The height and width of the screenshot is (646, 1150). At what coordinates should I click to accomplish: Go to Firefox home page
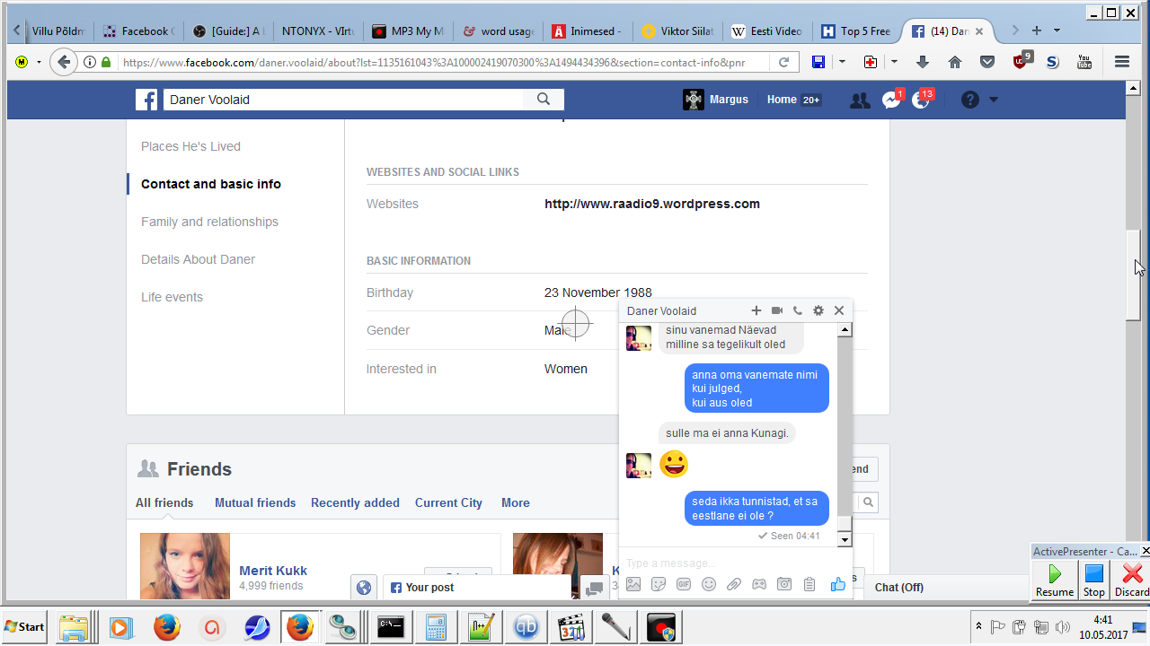[955, 62]
